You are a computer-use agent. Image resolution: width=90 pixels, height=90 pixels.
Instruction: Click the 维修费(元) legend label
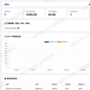pos(65,42)
